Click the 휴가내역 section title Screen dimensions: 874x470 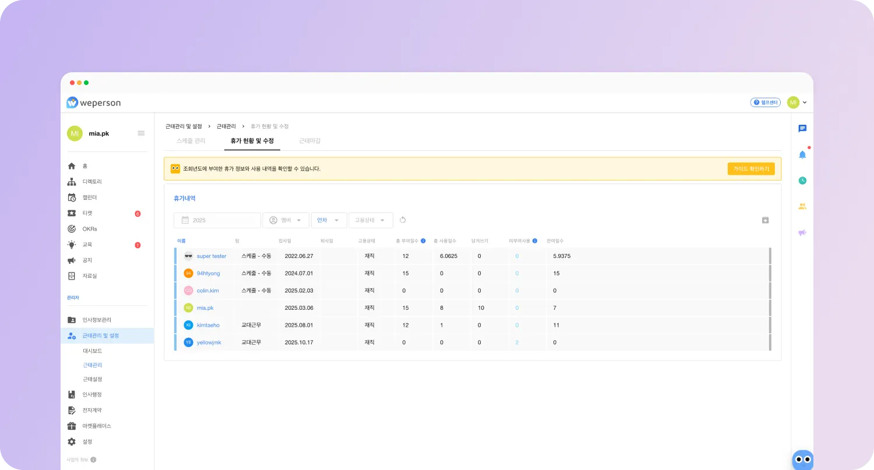pos(184,199)
